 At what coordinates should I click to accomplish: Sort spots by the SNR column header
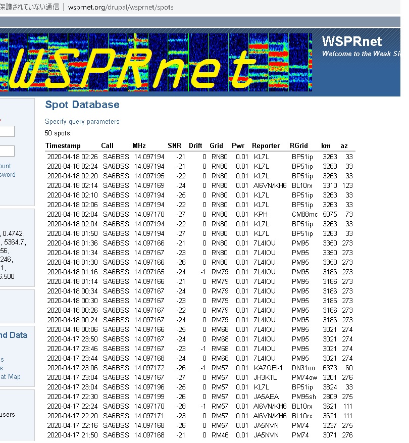pos(174,145)
